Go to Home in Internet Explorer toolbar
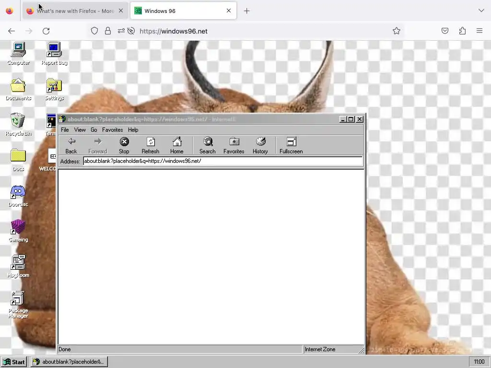The width and height of the screenshot is (491, 368). tap(176, 146)
